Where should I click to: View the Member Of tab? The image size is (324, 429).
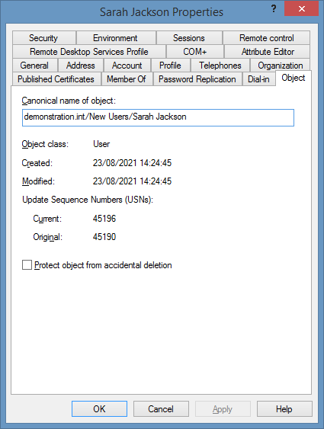(127, 79)
